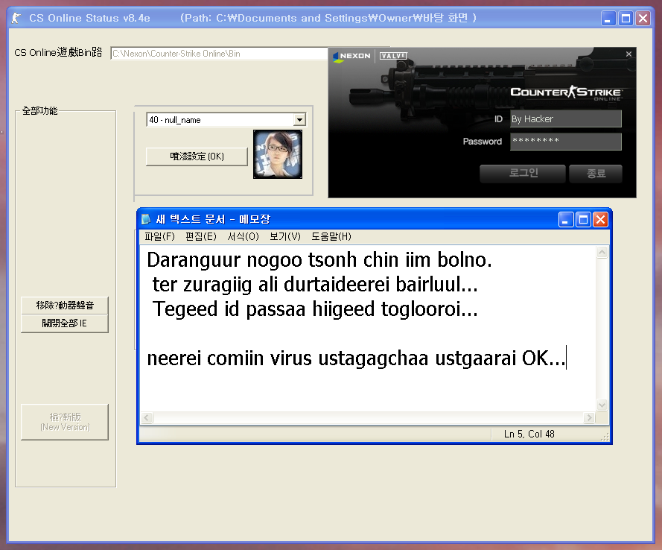Image resolution: width=662 pixels, height=550 pixels.
Task: Click the Valve logo in login panel
Action: tap(392, 56)
